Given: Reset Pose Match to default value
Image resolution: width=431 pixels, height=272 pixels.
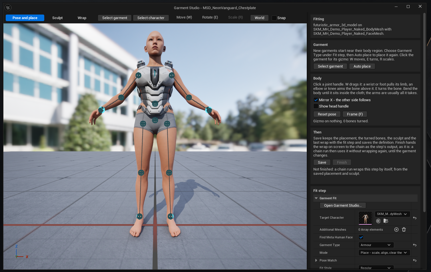Looking at the screenshot, I should point(415,260).
